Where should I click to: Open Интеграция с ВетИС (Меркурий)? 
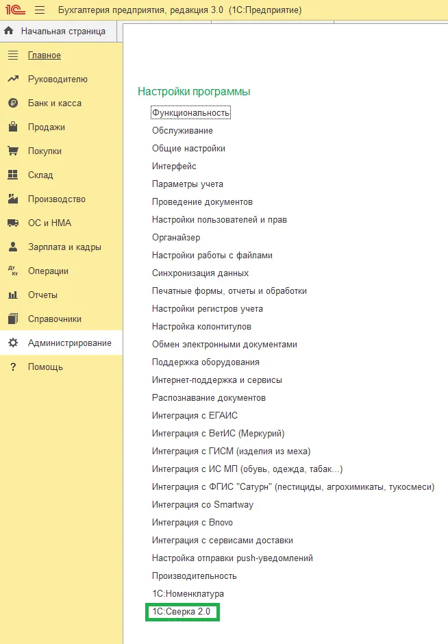point(218,433)
